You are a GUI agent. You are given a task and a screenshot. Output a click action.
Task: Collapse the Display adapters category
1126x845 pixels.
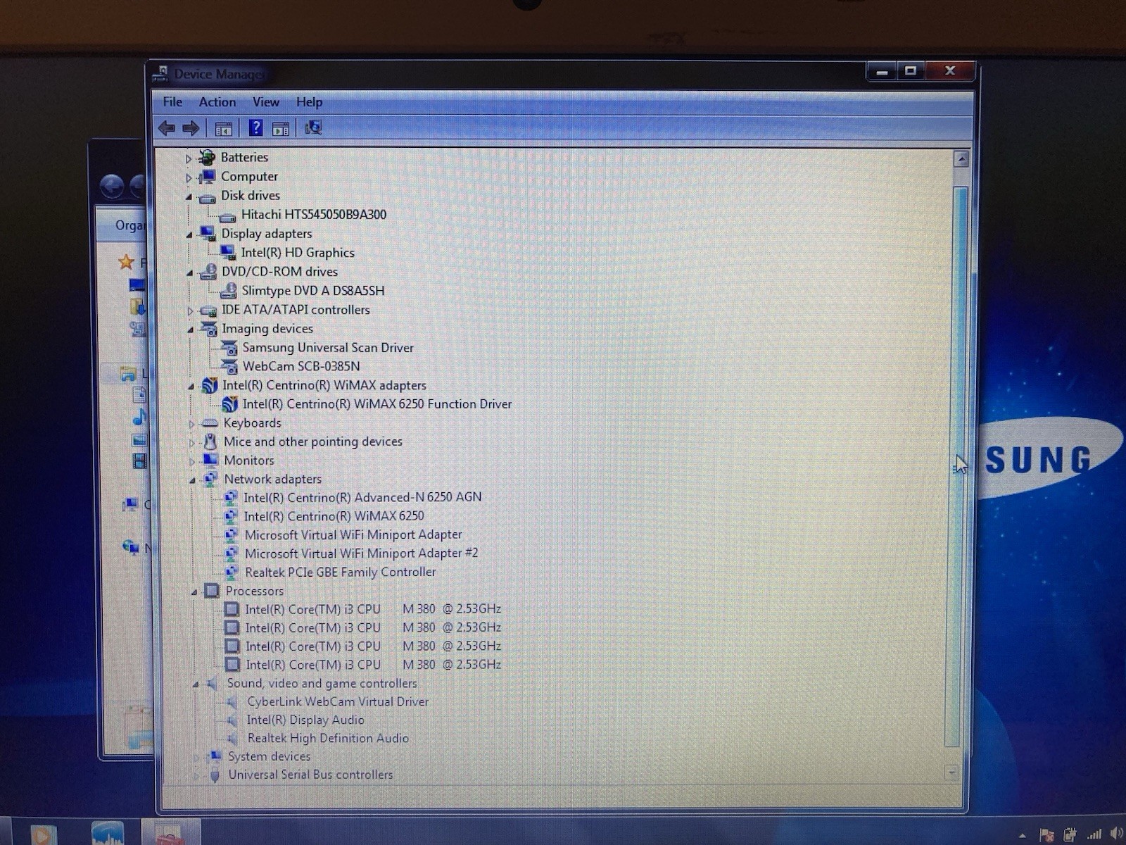coord(189,234)
